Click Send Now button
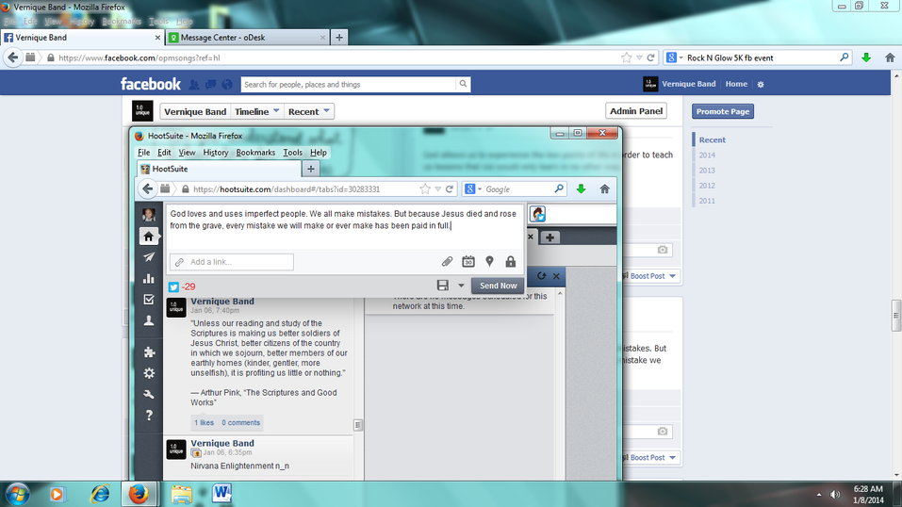 point(499,286)
